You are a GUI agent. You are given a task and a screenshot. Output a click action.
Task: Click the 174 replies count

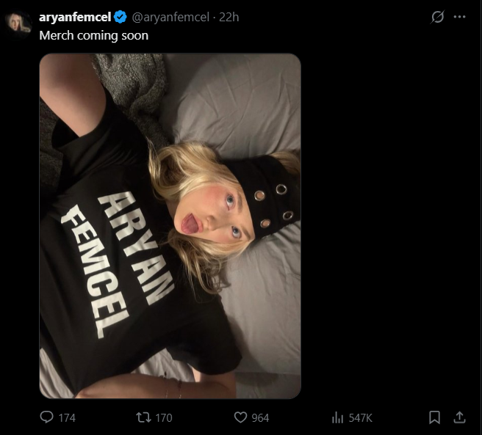coord(67,418)
